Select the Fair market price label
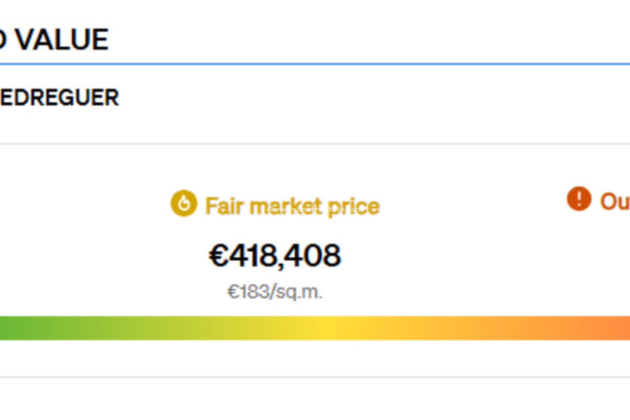 point(292,206)
